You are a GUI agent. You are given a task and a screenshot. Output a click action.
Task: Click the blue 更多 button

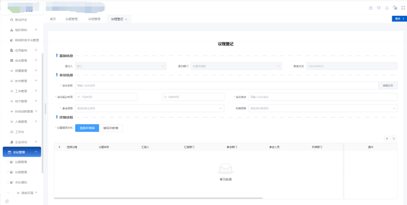(399, 19)
